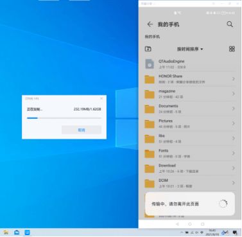Click the copy progress bar
This screenshot has width=242, height=237.
(64, 118)
